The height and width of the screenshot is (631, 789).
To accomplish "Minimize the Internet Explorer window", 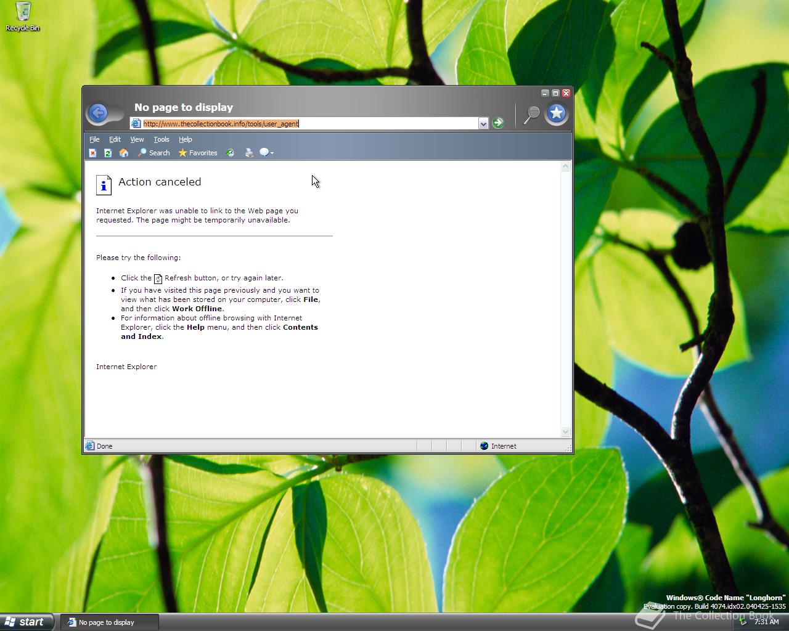I will click(545, 93).
